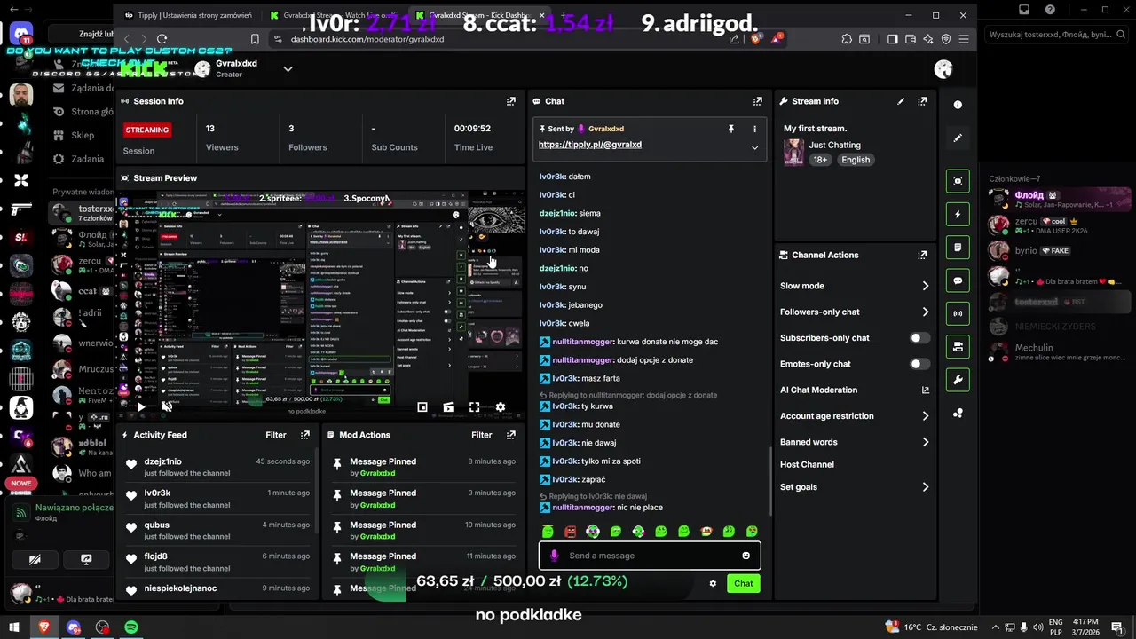The width and height of the screenshot is (1136, 639).
Task: Enable Emotes-only chat switch
Action: (920, 364)
